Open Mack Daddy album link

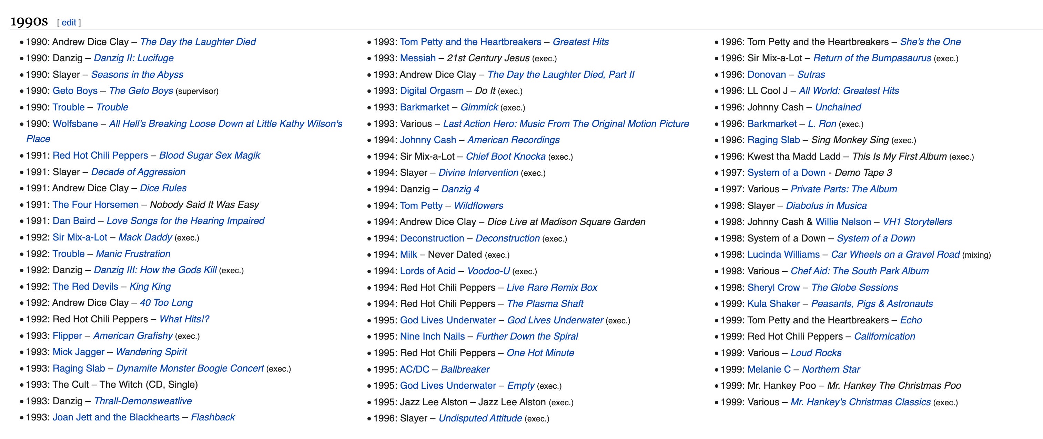(145, 237)
